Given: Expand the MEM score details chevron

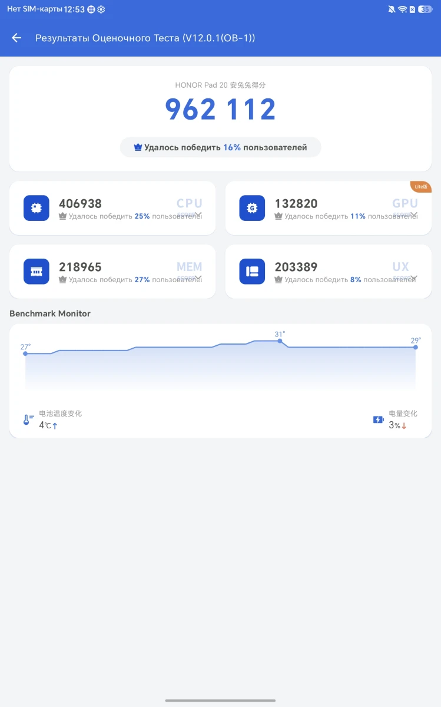Looking at the screenshot, I should 198,277.
